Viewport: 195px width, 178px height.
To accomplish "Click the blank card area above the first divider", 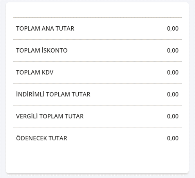I will click(x=97, y=10).
